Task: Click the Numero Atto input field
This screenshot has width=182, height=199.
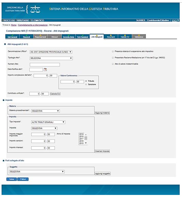Action: (45, 65)
